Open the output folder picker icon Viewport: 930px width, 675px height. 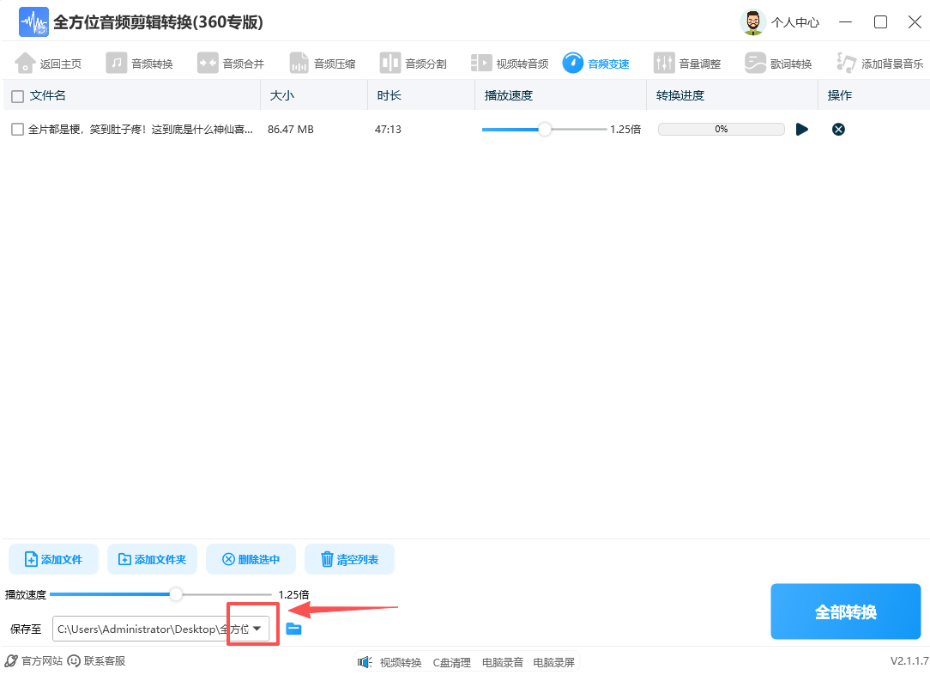[x=294, y=629]
